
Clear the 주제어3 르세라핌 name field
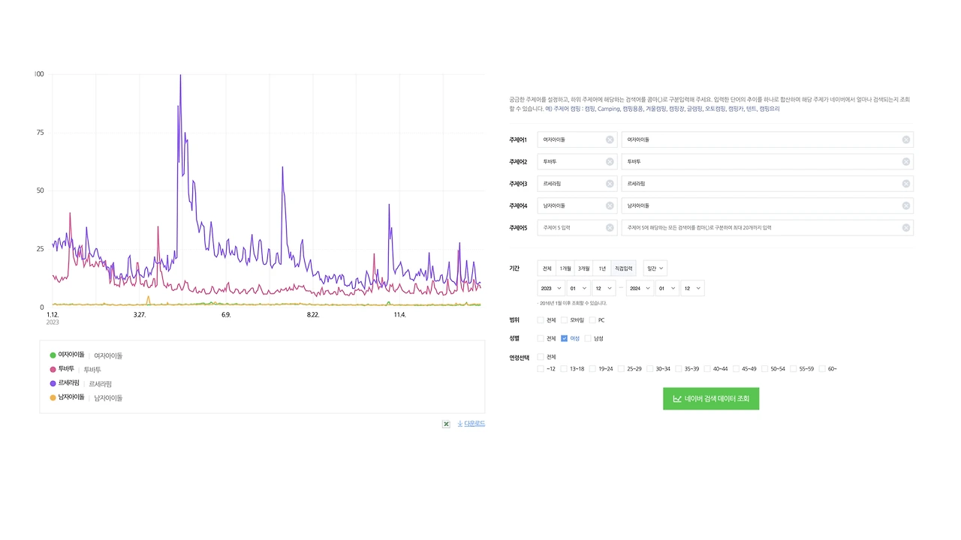(x=610, y=184)
